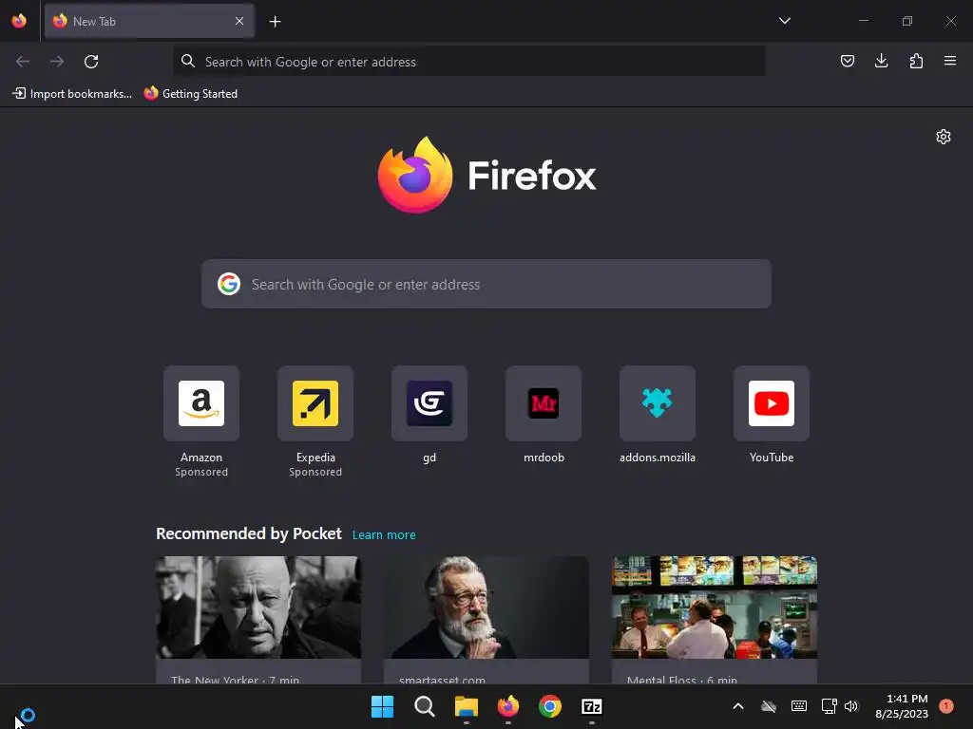Screen dimensions: 973x729
Task: Expand the list all tabs chevron
Action: 784,21
